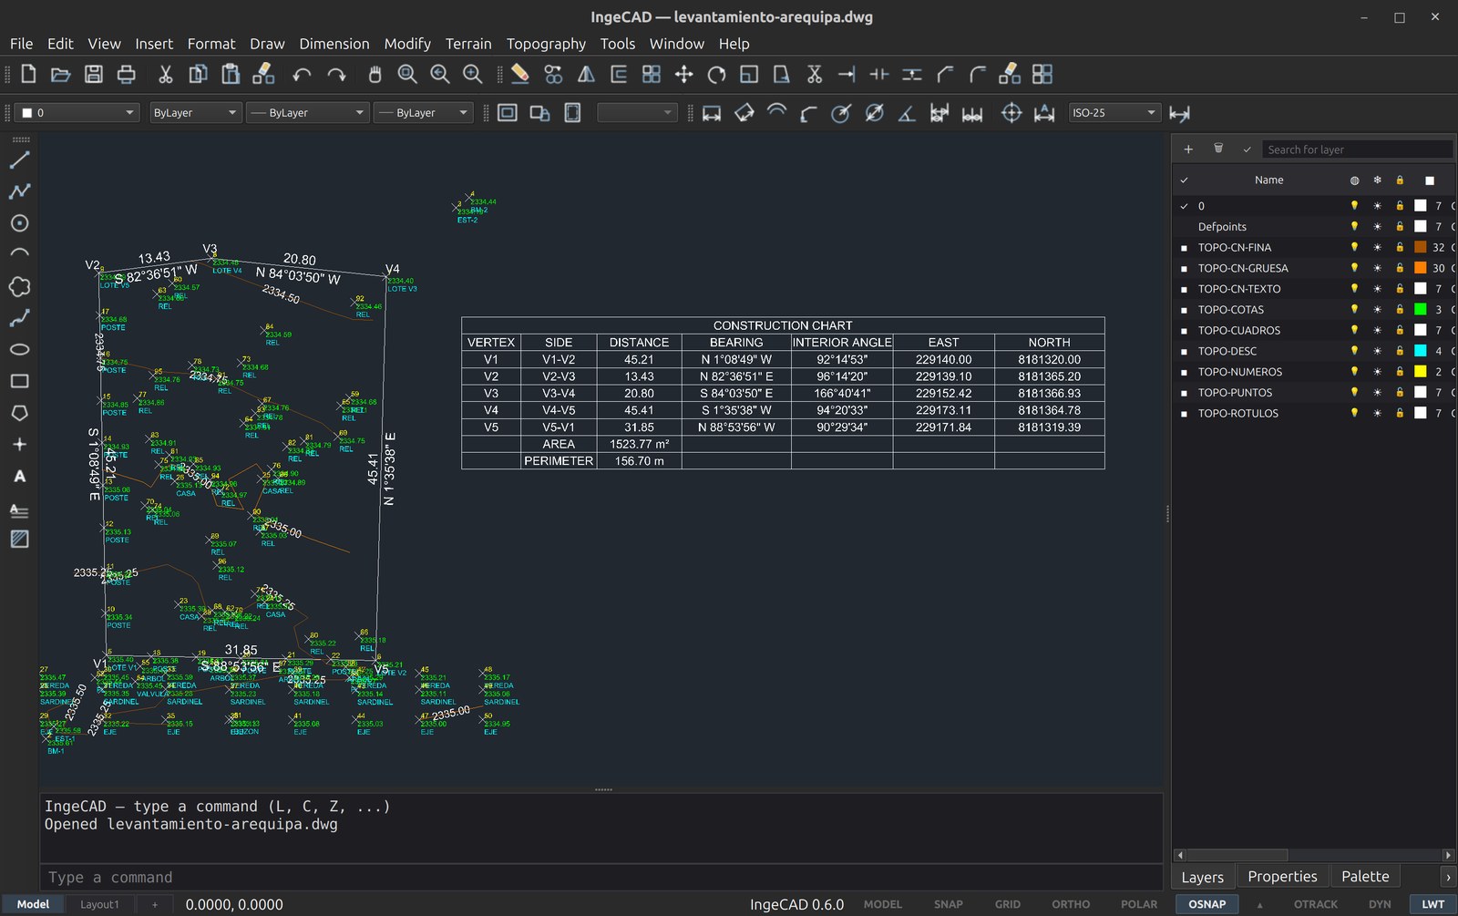Select the Ellipse tool in the draw sidebar
The width and height of the screenshot is (1458, 916).
[x=19, y=349]
